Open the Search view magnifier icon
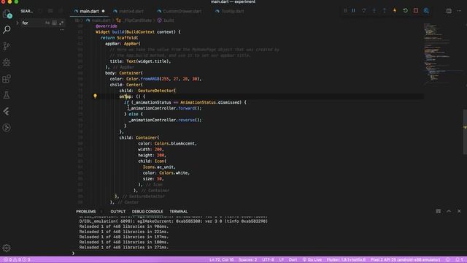The width and height of the screenshot is (467, 263). [x=7, y=29]
